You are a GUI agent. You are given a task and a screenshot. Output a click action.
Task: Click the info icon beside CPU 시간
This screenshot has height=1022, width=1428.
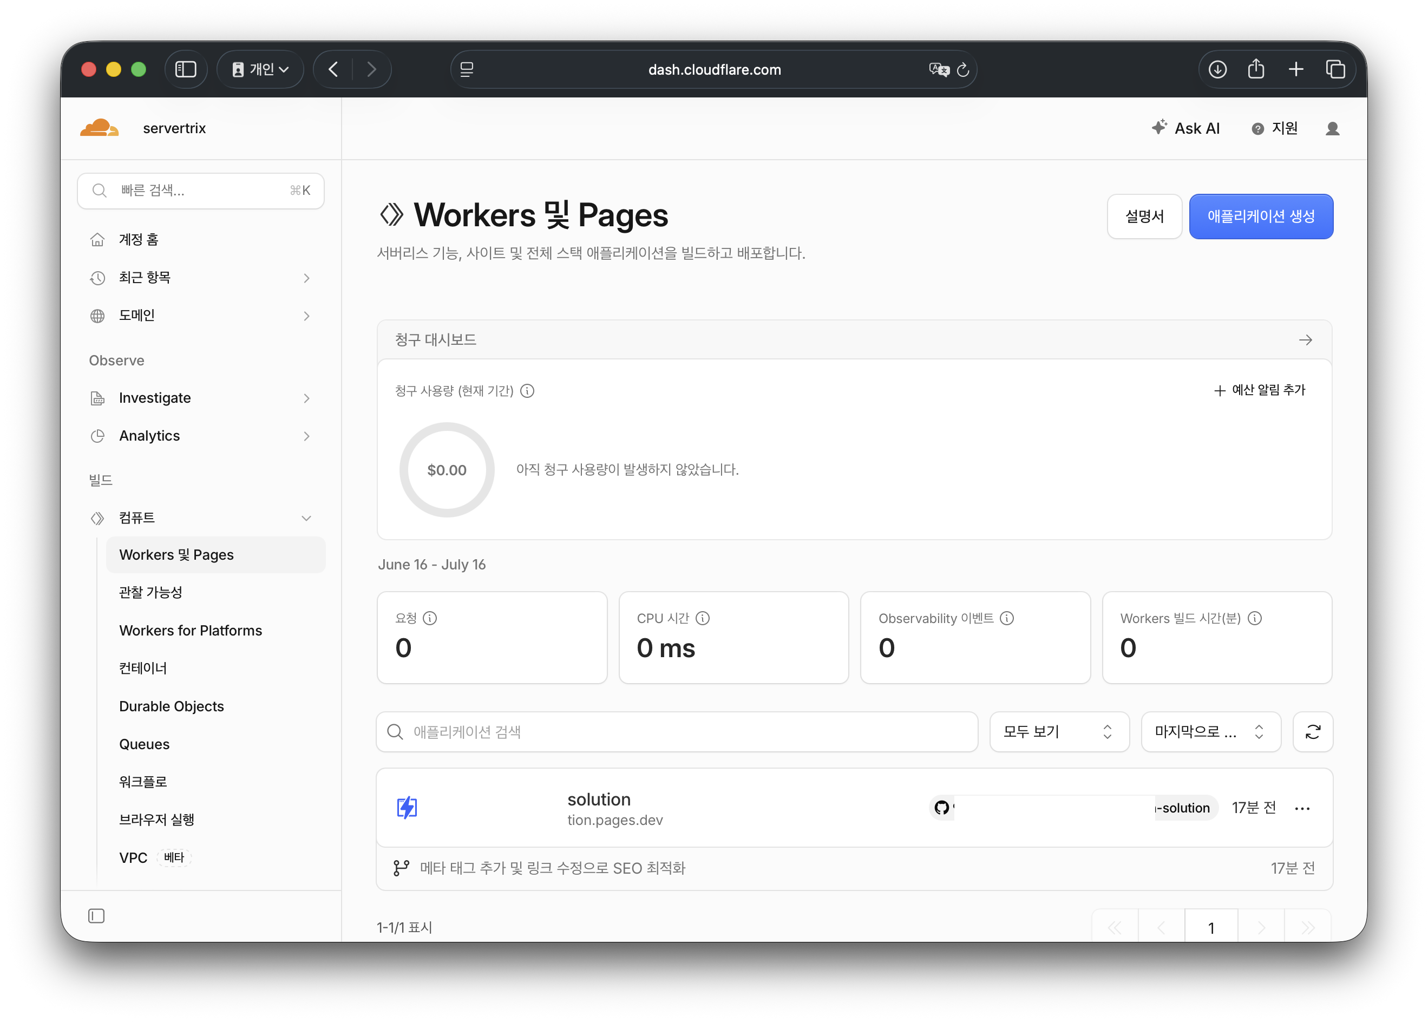(702, 618)
